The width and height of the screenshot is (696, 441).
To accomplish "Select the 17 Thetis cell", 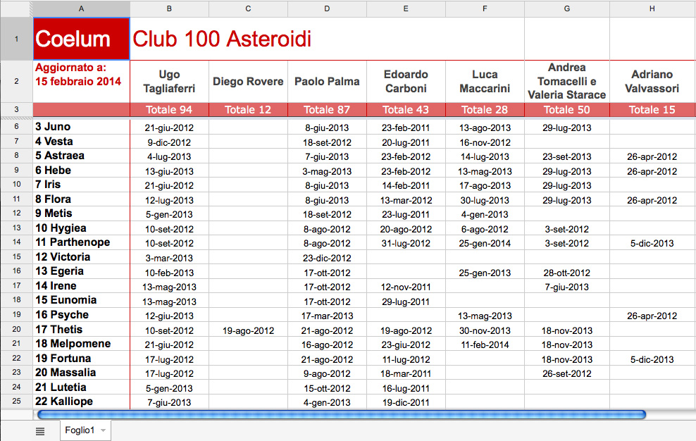I will (x=81, y=330).
